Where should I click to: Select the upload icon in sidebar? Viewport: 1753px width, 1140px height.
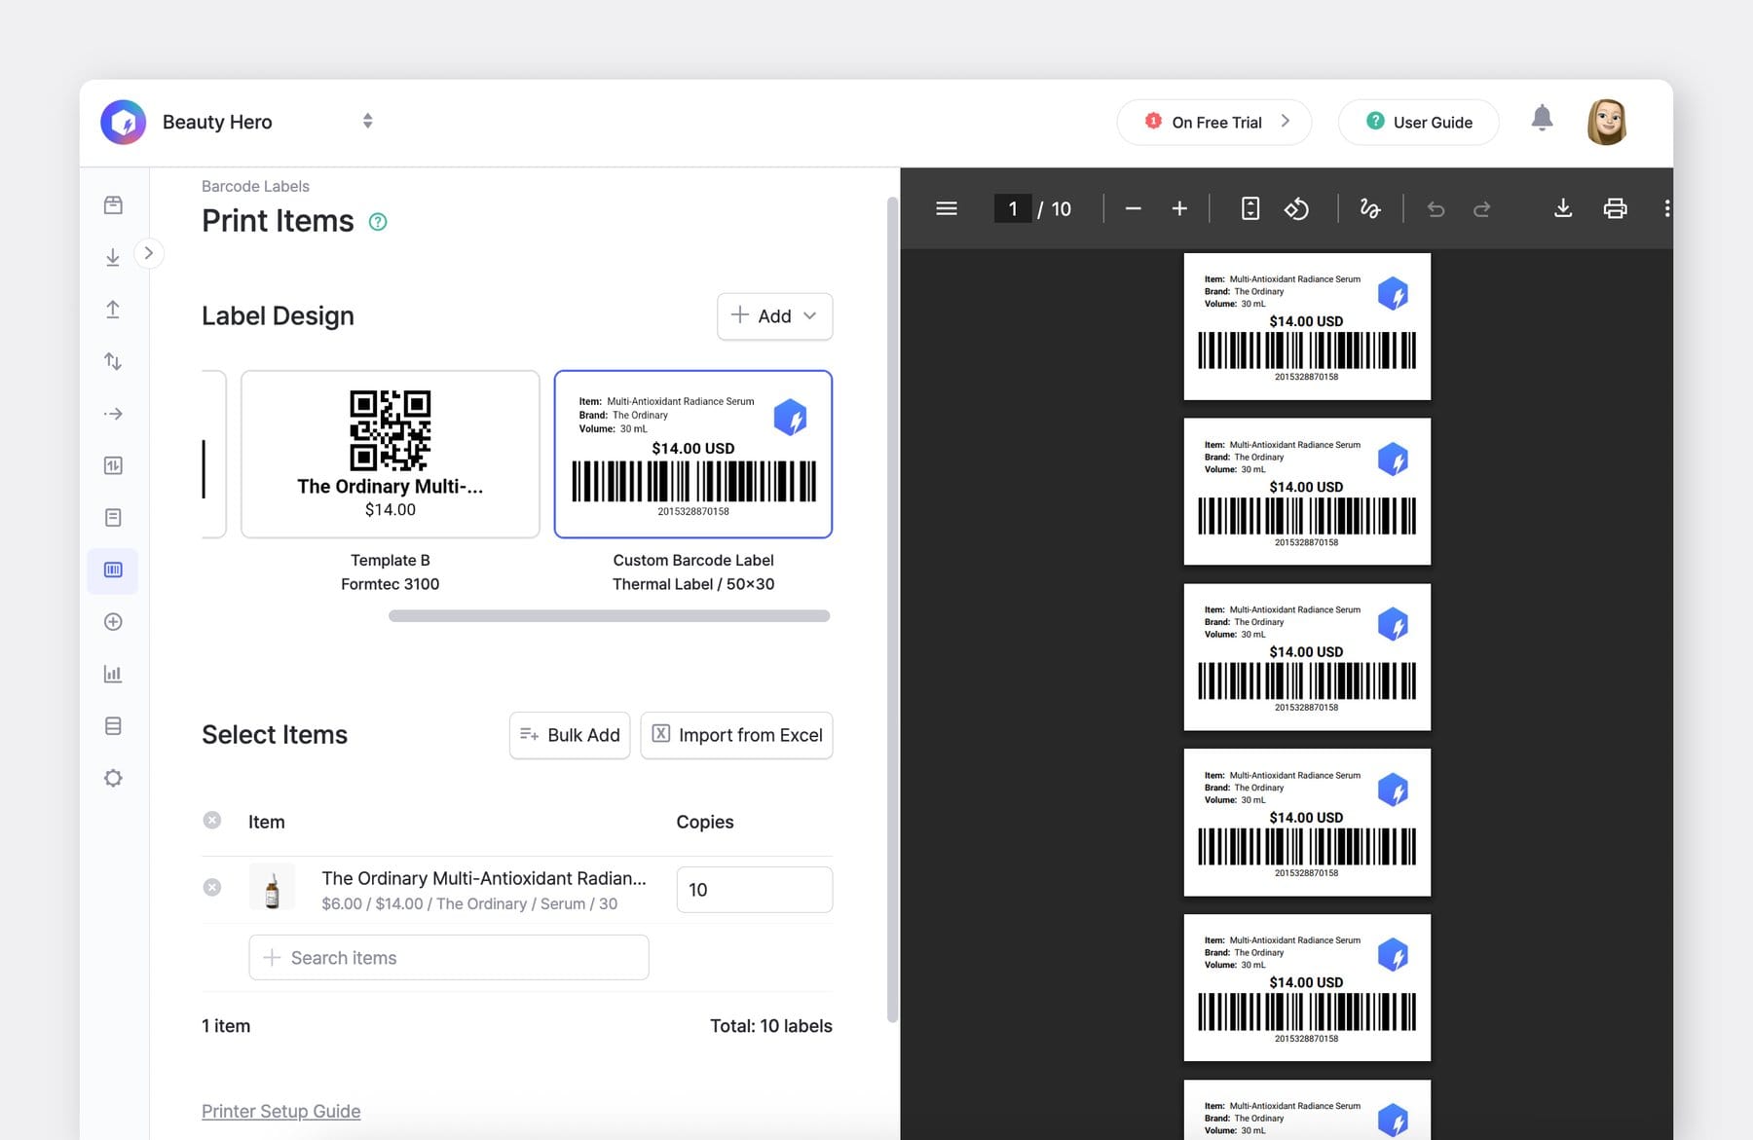coord(113,309)
